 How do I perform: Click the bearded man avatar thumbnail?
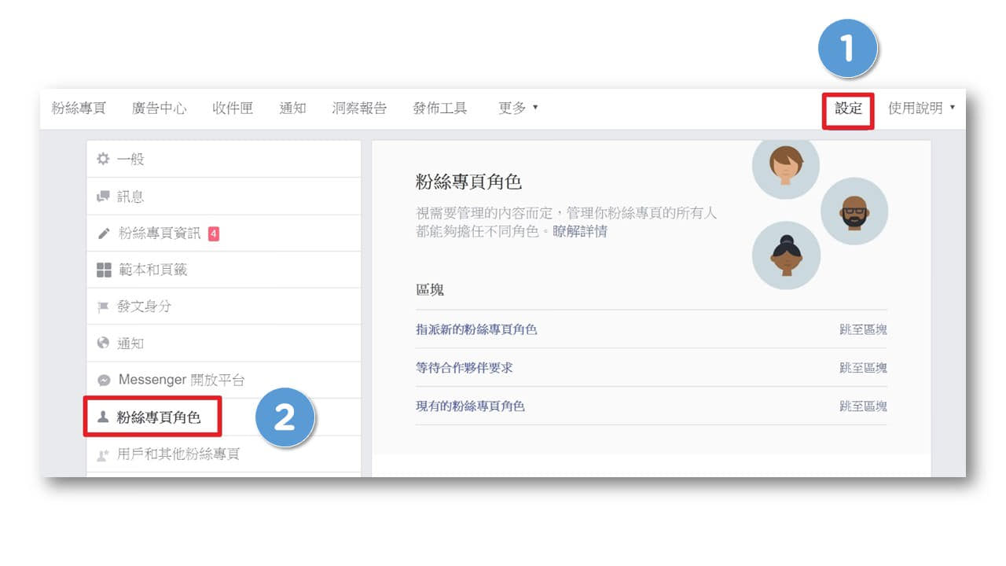click(x=854, y=210)
